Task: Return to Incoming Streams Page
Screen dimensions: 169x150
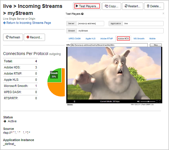Action: (27, 23)
